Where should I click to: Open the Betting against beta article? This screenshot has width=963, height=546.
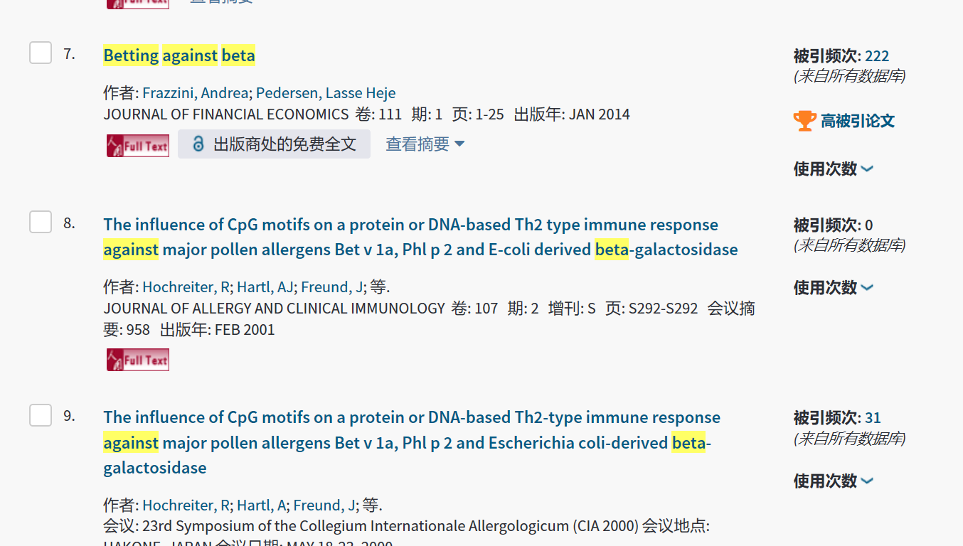pyautogui.click(x=179, y=55)
